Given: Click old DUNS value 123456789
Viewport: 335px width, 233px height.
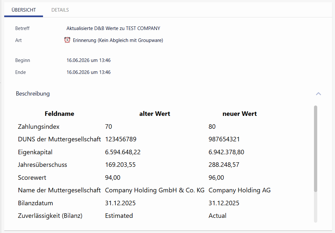Looking at the screenshot, I should click(121, 139).
